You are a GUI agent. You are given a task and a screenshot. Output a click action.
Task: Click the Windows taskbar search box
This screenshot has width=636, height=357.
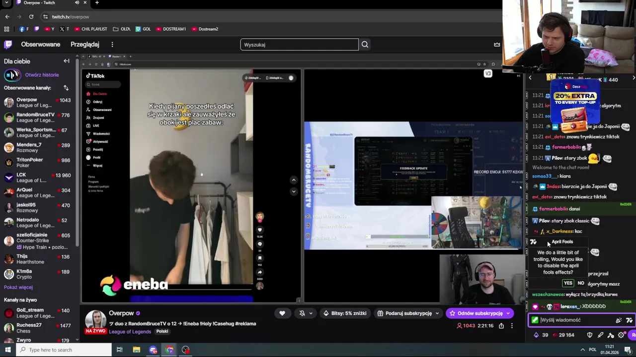coord(64,350)
